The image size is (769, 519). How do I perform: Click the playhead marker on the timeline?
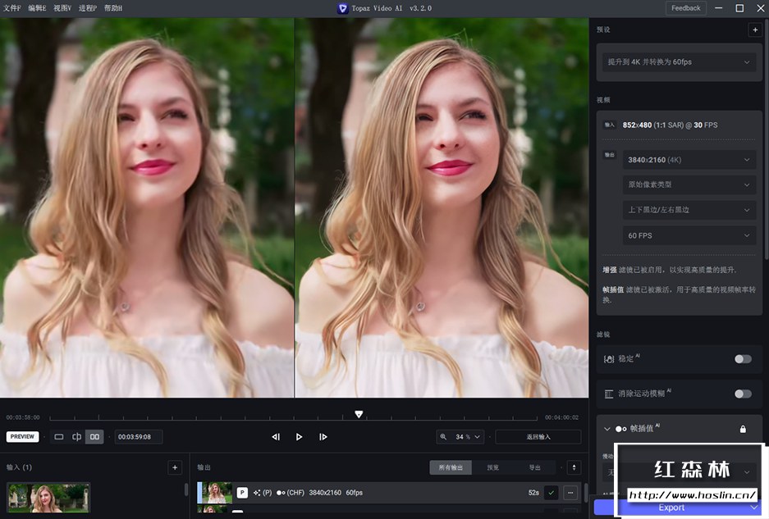click(x=359, y=414)
